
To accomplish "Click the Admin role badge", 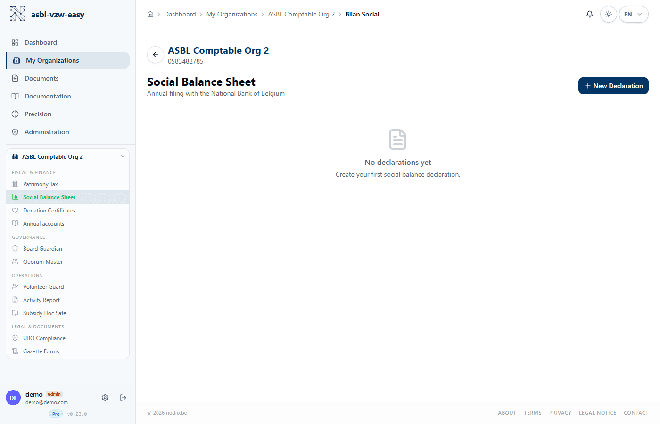I will point(54,394).
